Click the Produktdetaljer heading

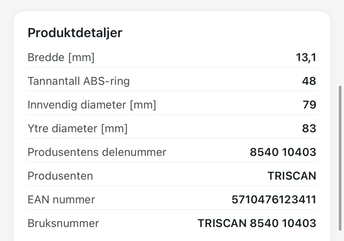click(x=75, y=33)
